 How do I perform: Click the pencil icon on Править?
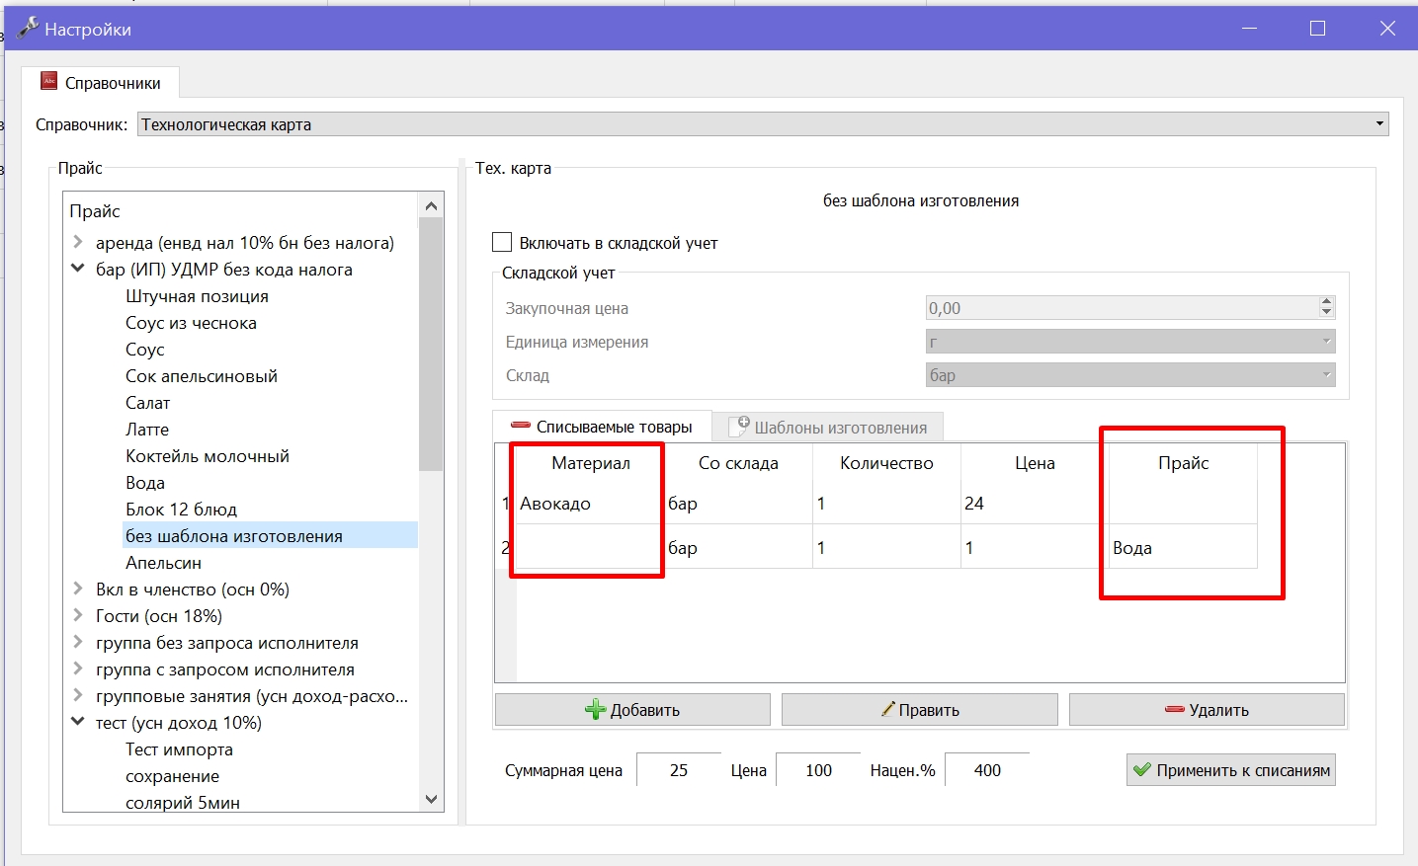888,709
